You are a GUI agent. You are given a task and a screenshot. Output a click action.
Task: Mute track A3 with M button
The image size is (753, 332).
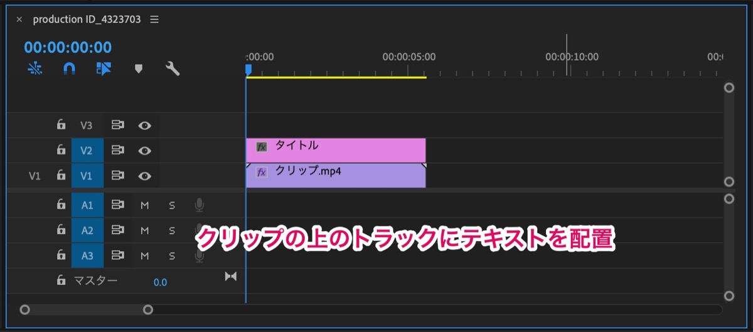click(145, 255)
